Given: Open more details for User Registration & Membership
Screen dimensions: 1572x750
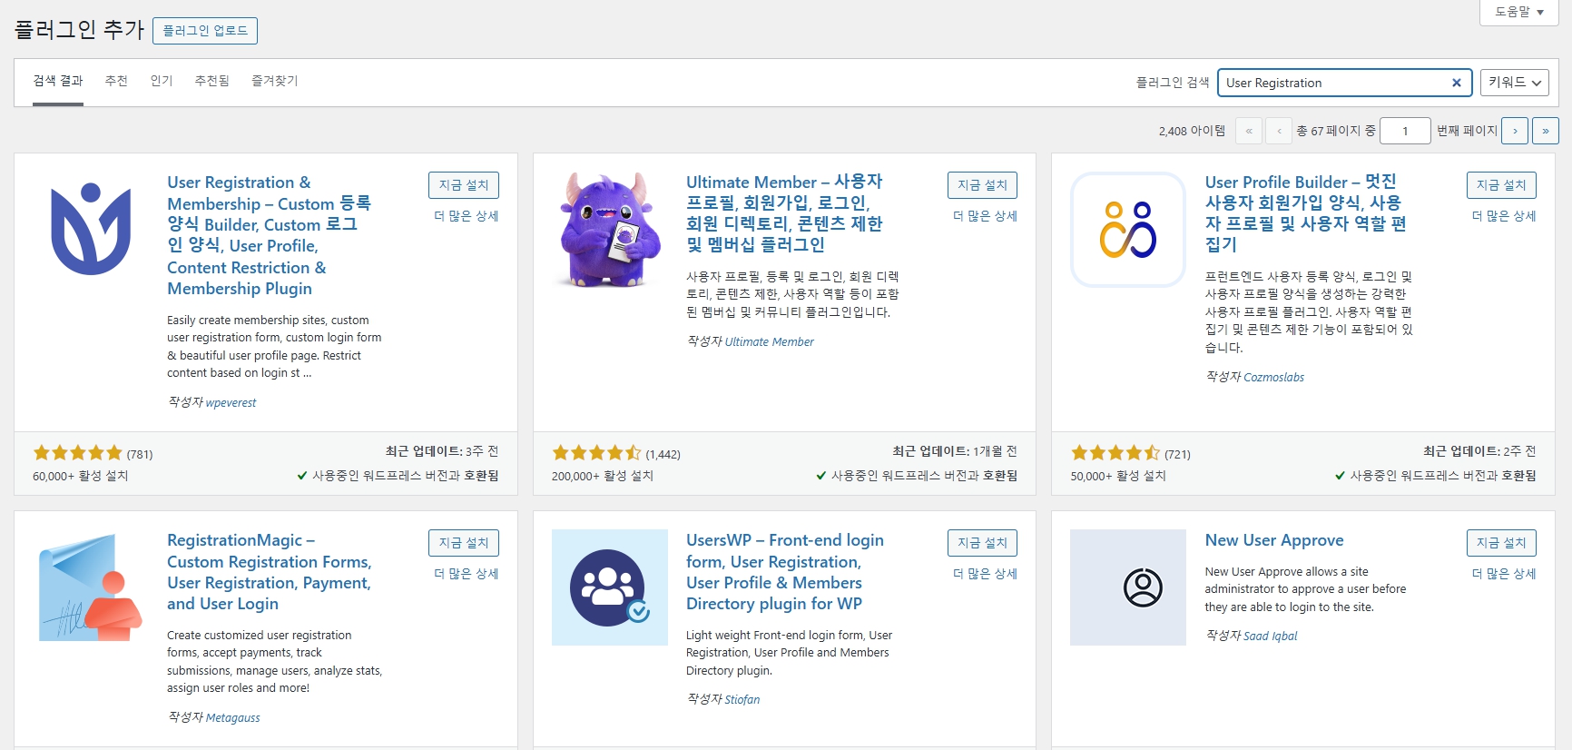Looking at the screenshot, I should point(467,216).
